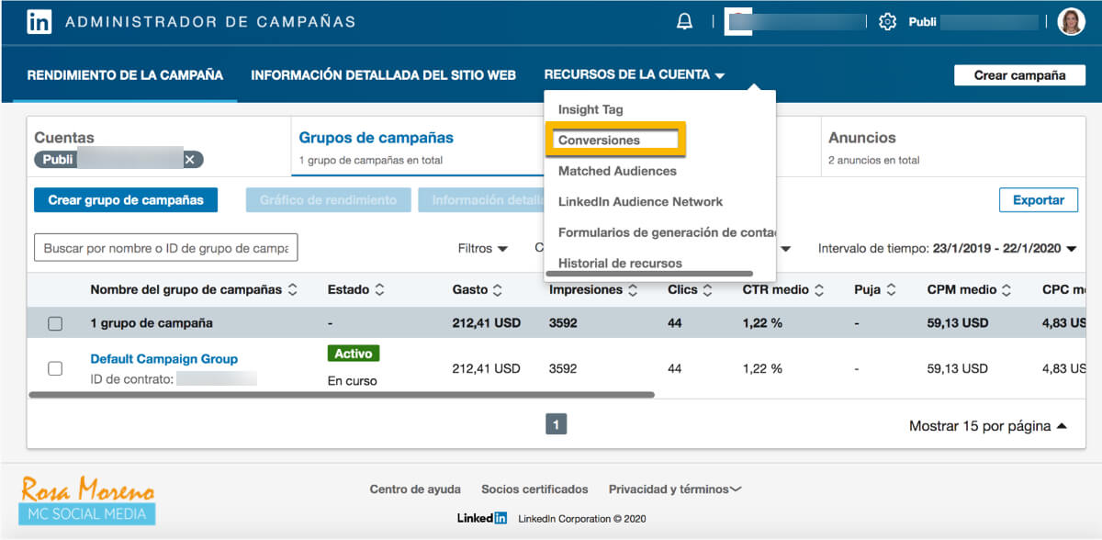Viewport: 1102px width, 540px height.
Task: Expand the Privacidad y términos menu
Action: (x=675, y=489)
